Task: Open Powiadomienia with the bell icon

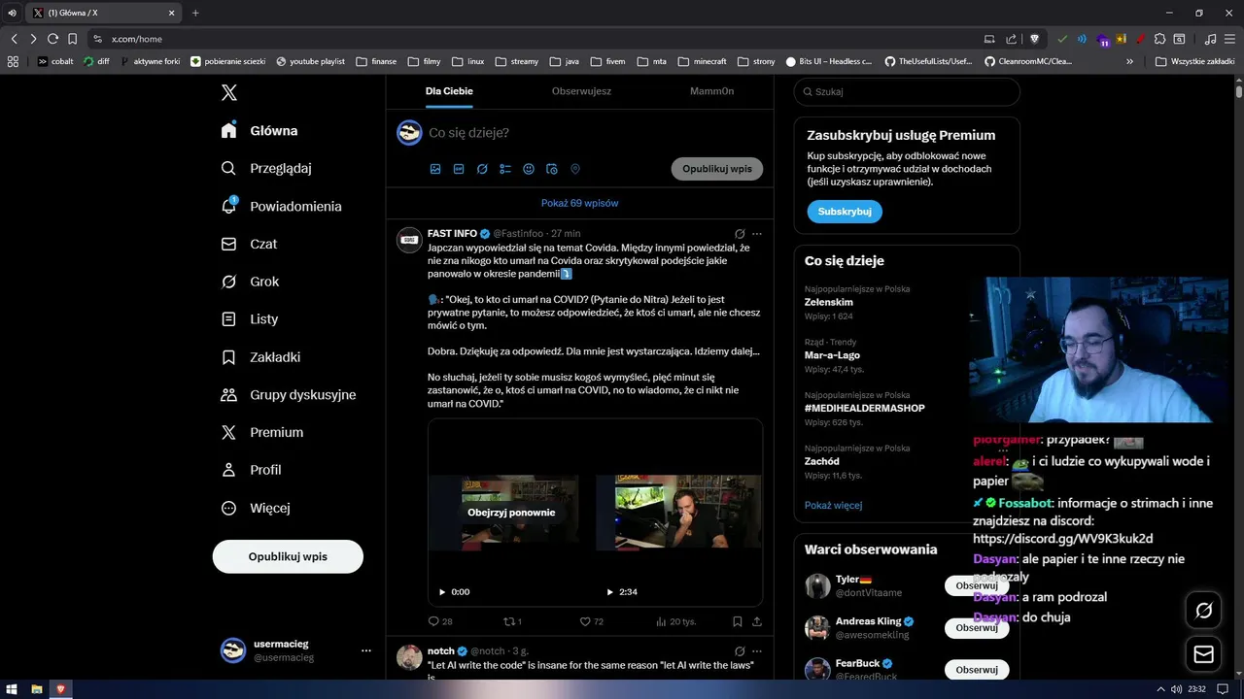Action: (x=282, y=206)
